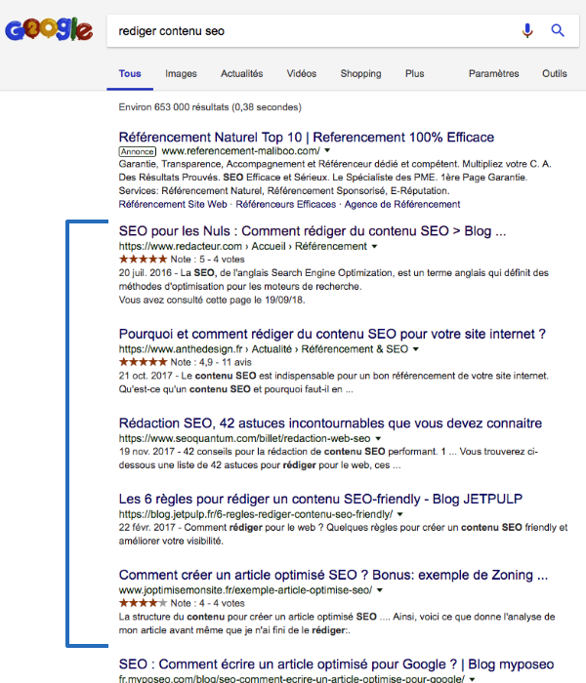This screenshot has width=586, height=683.
Task: Click the Annonce ad label badge
Action: click(x=138, y=151)
